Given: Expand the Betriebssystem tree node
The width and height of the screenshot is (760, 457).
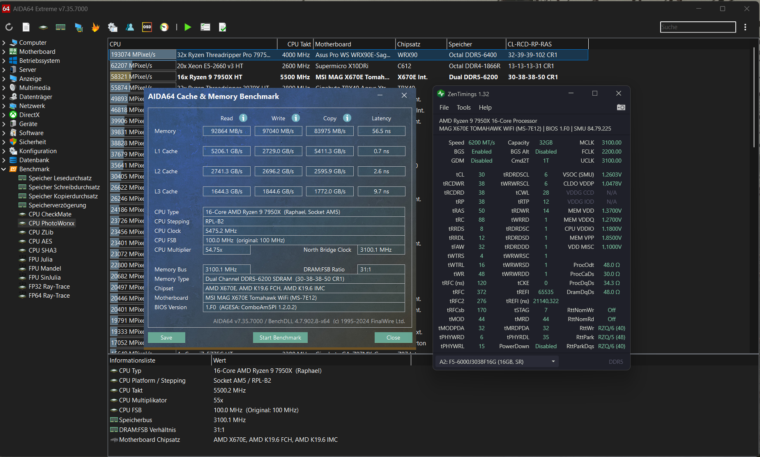Looking at the screenshot, I should [x=4, y=61].
